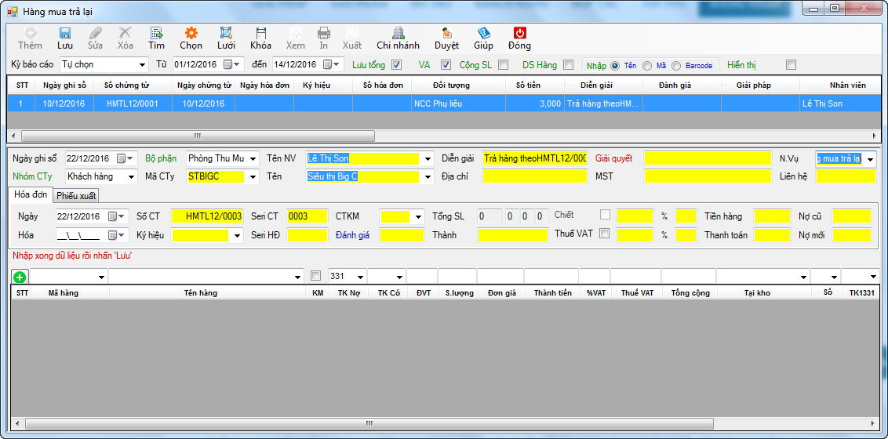Select row with HMTL12/0001
This screenshot has height=439, width=888.
point(445,103)
